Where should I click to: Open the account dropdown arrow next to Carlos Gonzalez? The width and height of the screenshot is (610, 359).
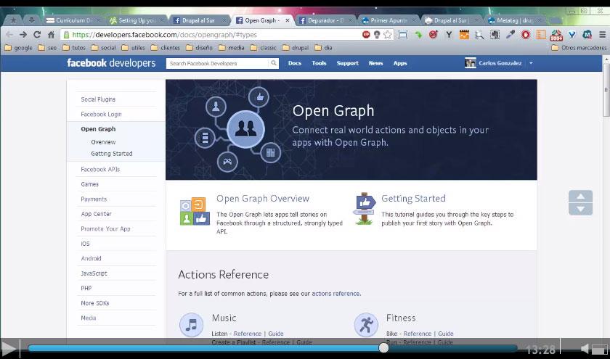[531, 63]
